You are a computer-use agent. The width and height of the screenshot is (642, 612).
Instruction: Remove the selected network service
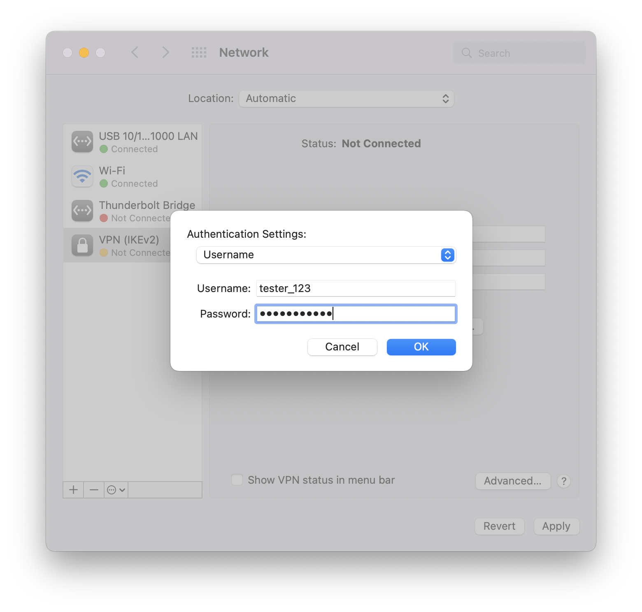(x=94, y=490)
